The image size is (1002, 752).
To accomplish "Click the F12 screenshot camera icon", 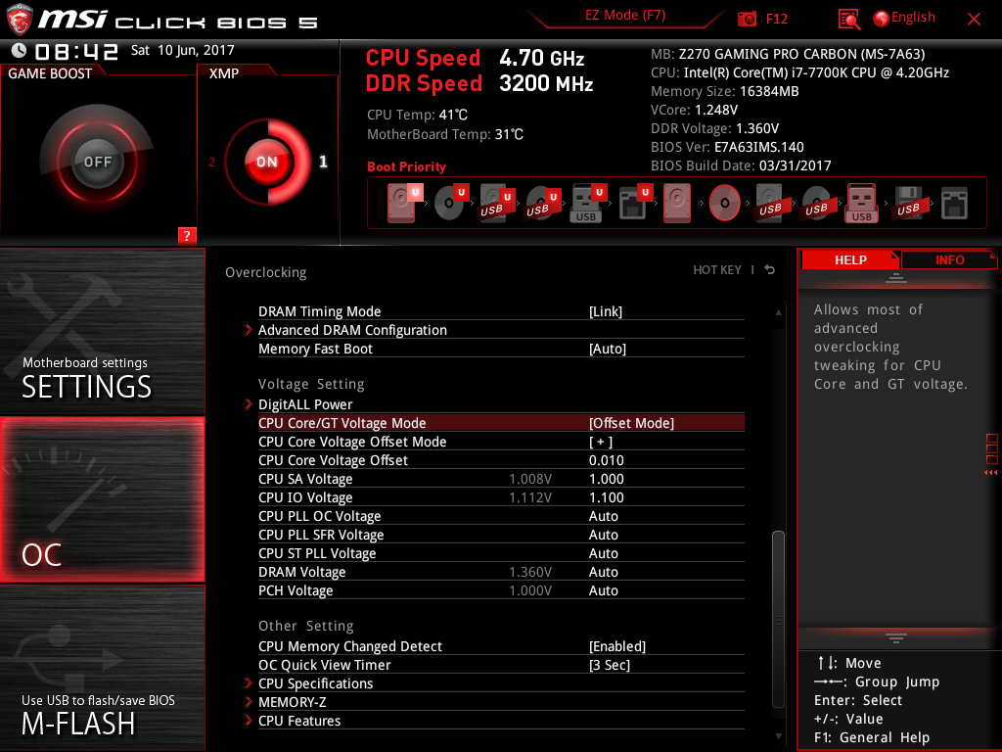I will (x=747, y=19).
